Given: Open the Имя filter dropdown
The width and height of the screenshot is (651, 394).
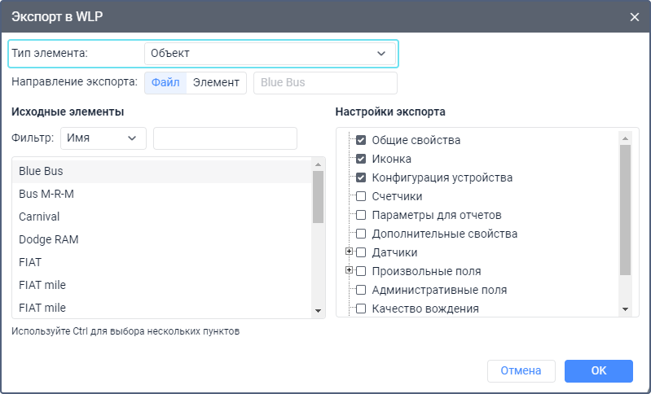Looking at the screenshot, I should tap(103, 138).
